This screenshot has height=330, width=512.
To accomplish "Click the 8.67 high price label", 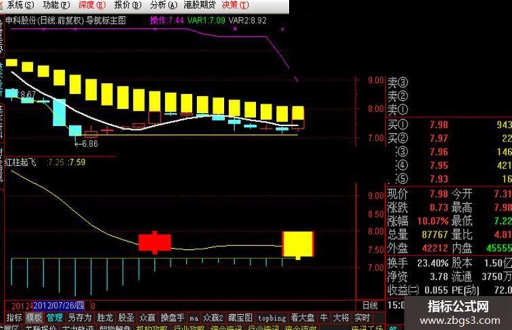I will [x=28, y=94].
